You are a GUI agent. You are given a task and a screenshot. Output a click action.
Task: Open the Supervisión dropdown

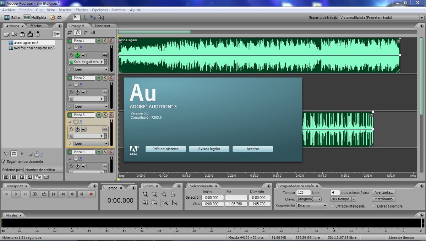click(311, 205)
